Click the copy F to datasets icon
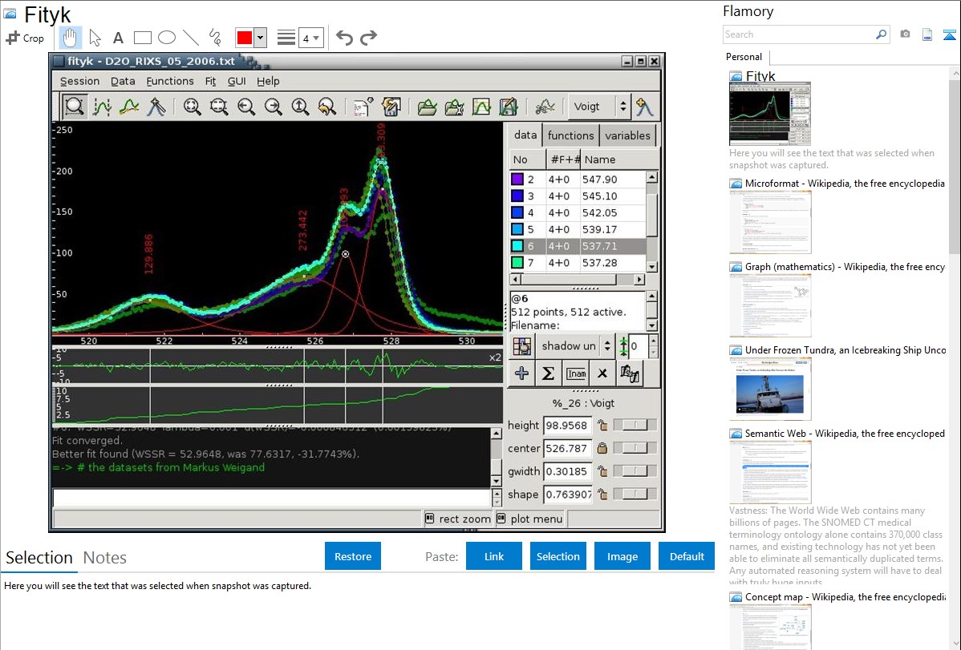Screen dimensions: 961x650 coord(630,373)
